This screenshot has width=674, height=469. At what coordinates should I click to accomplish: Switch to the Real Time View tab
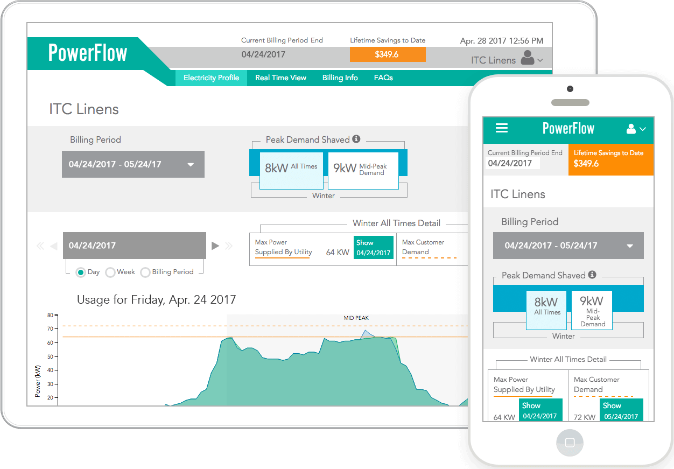280,78
